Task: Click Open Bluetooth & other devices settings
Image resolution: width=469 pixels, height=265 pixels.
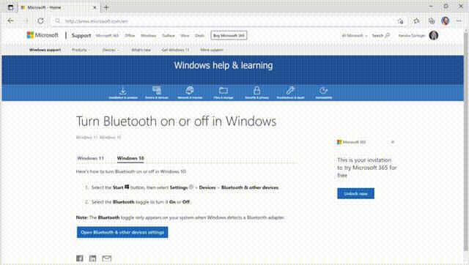Action: click(122, 232)
